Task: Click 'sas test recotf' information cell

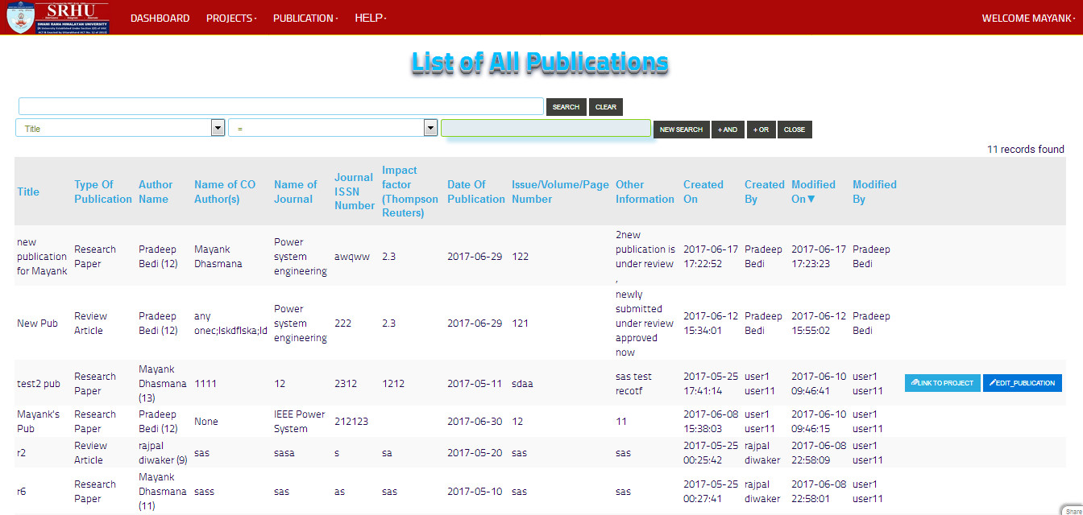Action: click(634, 384)
